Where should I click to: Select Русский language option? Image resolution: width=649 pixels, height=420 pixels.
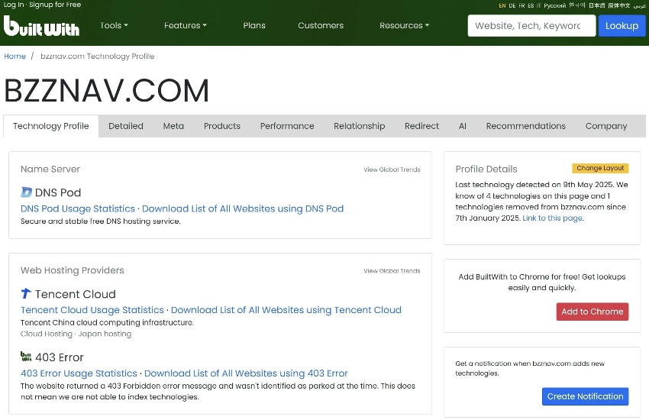tap(554, 5)
